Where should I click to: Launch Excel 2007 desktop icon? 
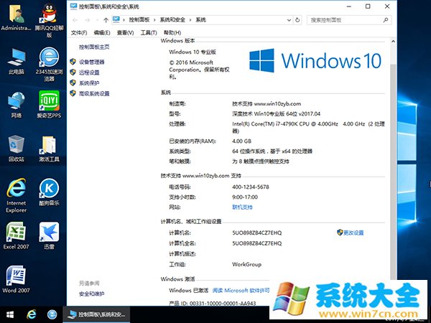click(x=17, y=235)
